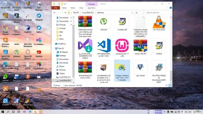The image size is (203, 114).
Task: Open the Quick Access Toolbar customize dropdown
Action: tap(65, 4)
